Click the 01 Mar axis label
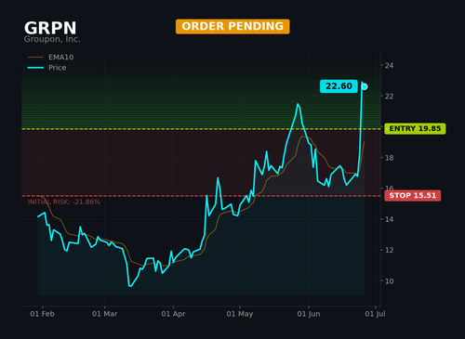Viewport: 465px width, 339px height. (105, 314)
